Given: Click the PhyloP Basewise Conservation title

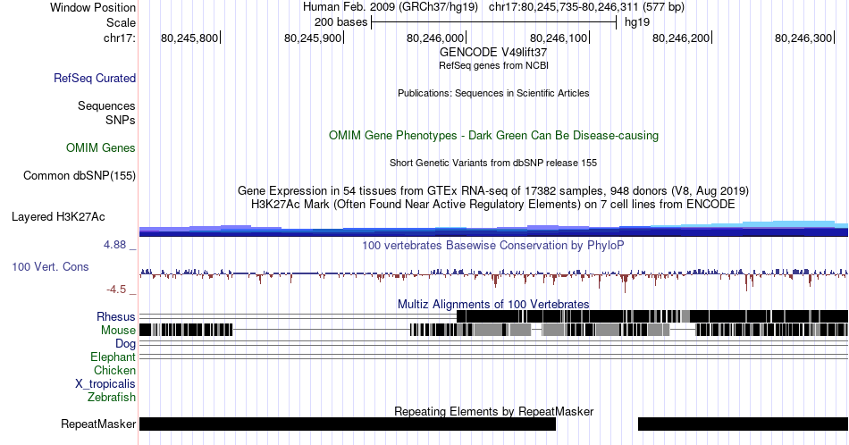Looking at the screenshot, I should [493, 245].
